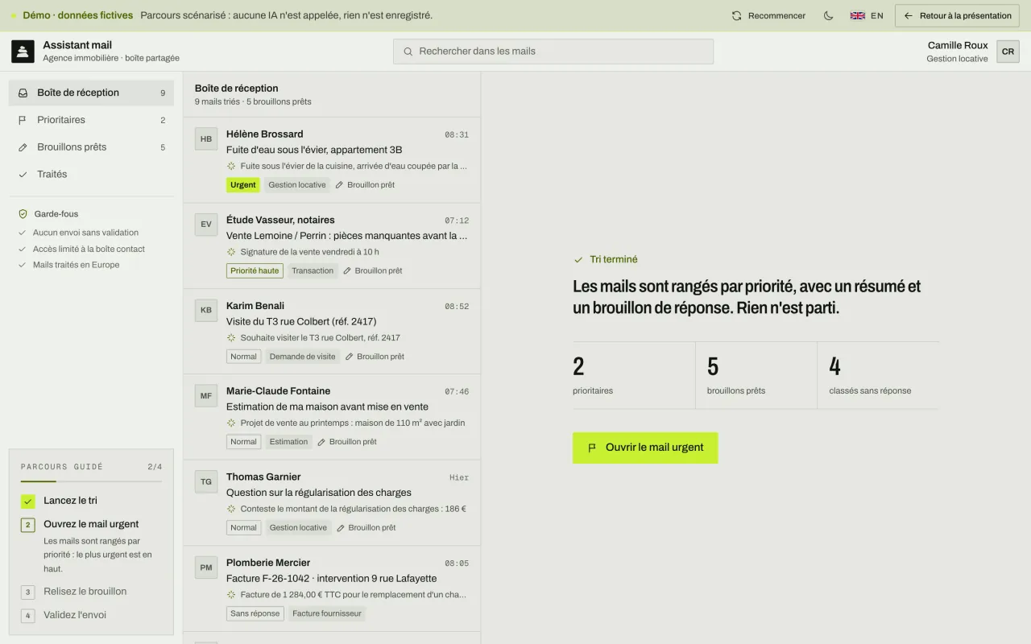The image size is (1031, 644).
Task: Click the 'Rechercher dans les mails' search field
Action: (553, 52)
